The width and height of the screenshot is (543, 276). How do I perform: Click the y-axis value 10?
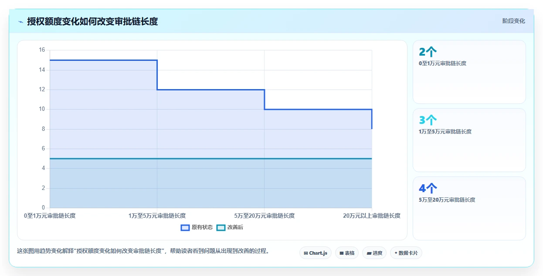click(x=42, y=109)
